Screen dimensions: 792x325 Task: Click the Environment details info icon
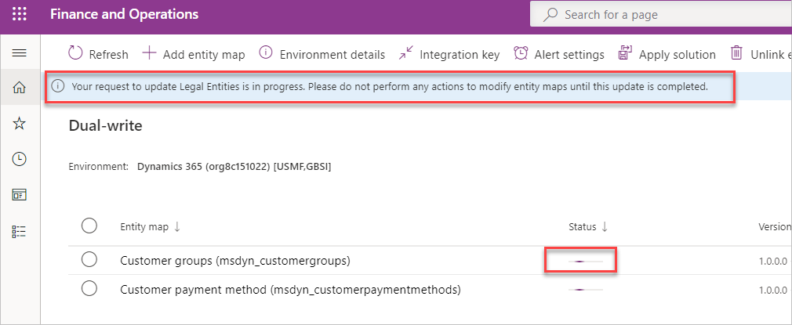point(266,52)
